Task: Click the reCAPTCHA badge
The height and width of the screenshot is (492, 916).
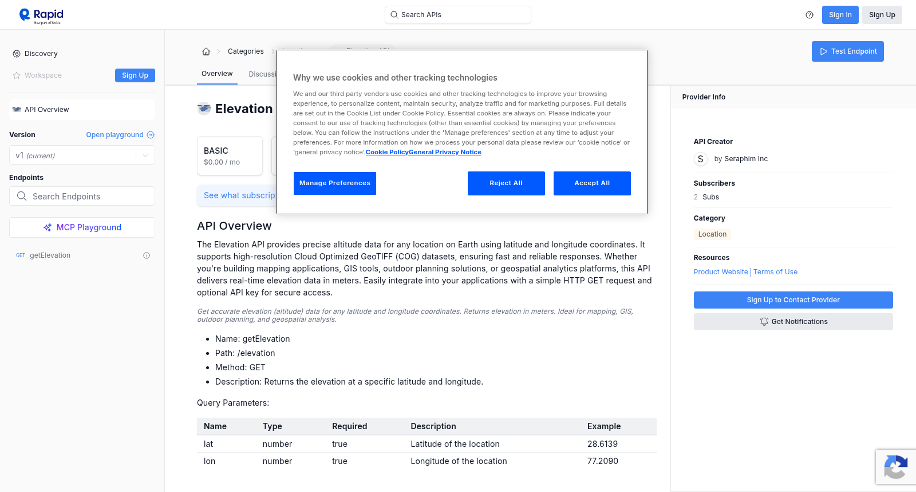Action: tap(896, 467)
